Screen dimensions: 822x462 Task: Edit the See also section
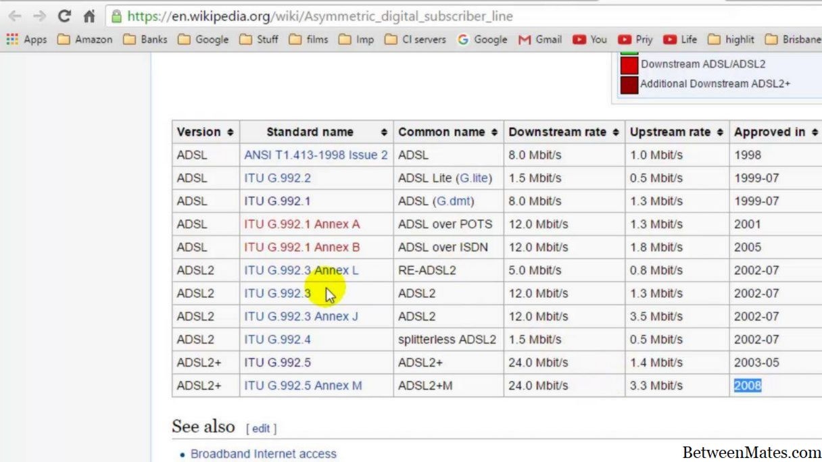[261, 428]
